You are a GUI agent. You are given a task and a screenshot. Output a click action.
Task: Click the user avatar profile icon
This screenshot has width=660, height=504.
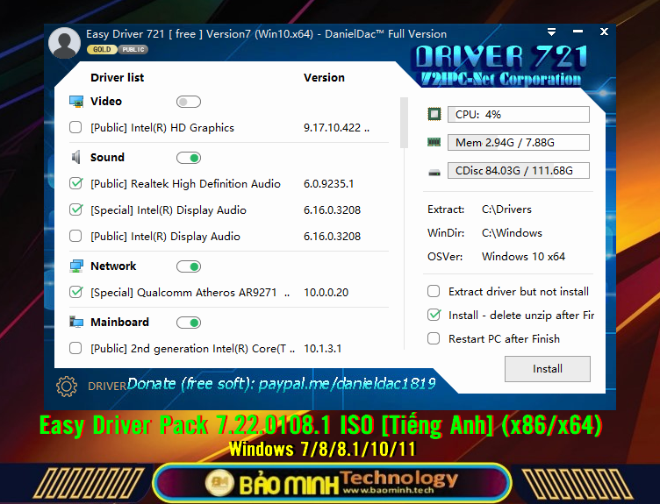click(x=64, y=43)
